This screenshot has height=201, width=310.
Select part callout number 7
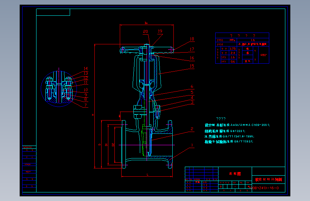point(85,105)
